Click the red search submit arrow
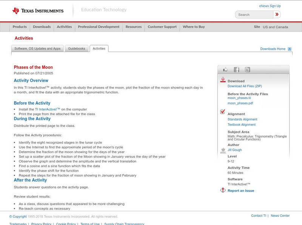Screen dimensions: 302x225 coord(277,15)
